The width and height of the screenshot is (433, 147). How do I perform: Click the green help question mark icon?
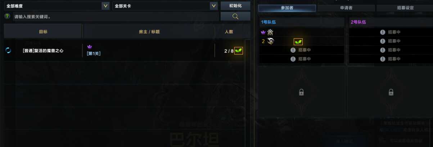pyautogui.click(x=7, y=16)
